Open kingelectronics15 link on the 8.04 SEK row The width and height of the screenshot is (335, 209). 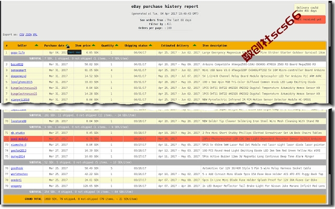pos(24,88)
